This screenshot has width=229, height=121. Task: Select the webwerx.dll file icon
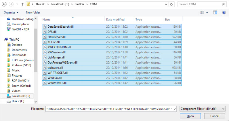tap(45, 68)
